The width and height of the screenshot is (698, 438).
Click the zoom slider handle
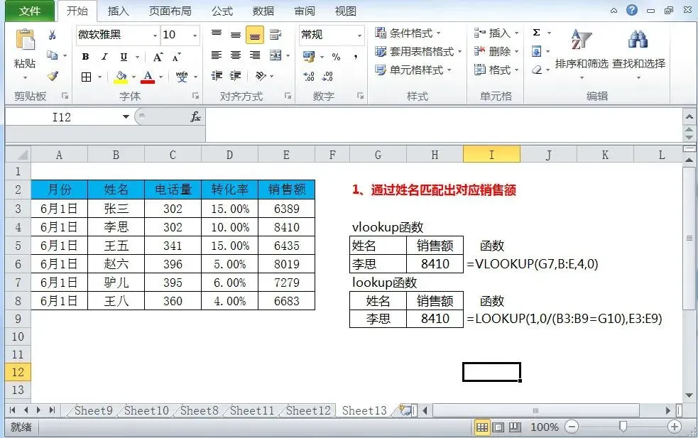(x=623, y=427)
